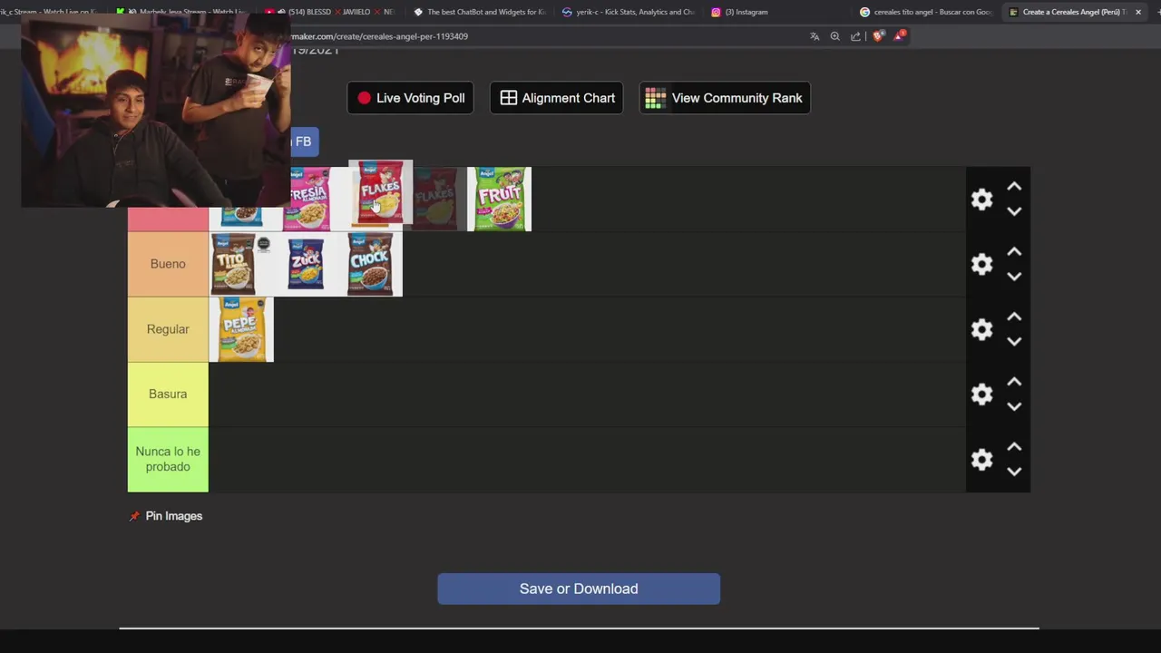Viewport: 1161px width, 653px height.
Task: Move Nunca lo he probado row down
Action: click(x=1014, y=472)
